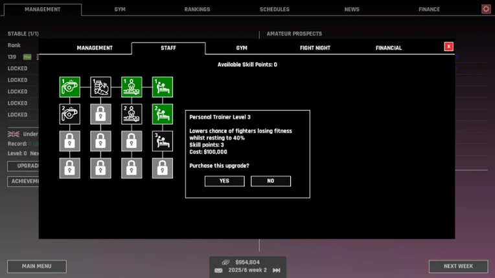Click the locked level 4 massage physio slot
Image resolution: width=495 pixels, height=278 pixels.
pos(132,168)
